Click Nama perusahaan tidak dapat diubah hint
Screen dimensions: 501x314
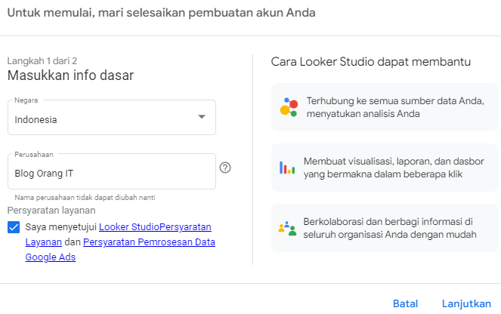(85, 198)
